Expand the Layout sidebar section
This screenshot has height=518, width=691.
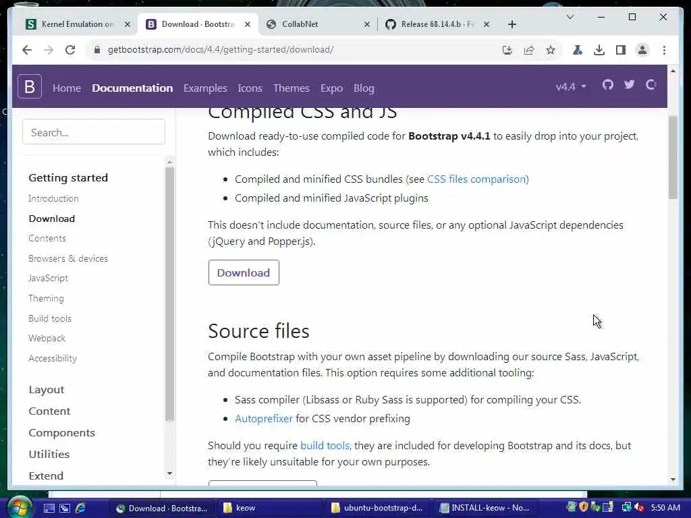pos(47,390)
